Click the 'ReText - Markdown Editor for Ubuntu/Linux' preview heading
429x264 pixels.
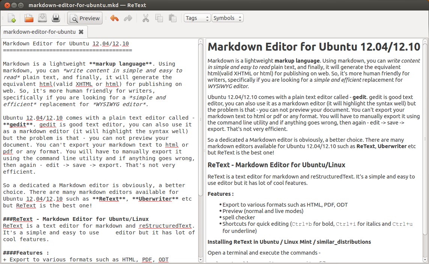pos(276,165)
